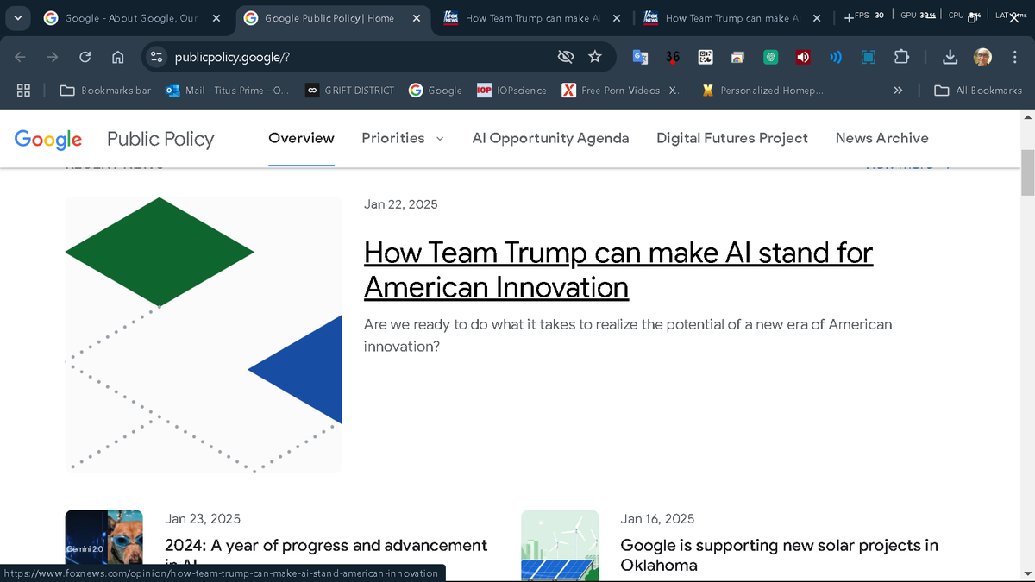Open a new browser tab

pos(849,18)
